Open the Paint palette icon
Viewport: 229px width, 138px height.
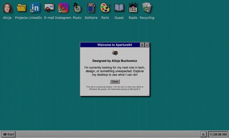[x=105, y=8]
